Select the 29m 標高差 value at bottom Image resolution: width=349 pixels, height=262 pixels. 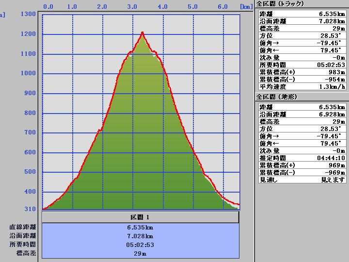pyautogui.click(x=141, y=253)
